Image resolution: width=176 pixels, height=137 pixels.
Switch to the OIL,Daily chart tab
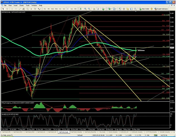(102, 132)
